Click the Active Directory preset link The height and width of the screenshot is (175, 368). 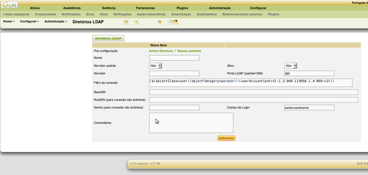click(x=160, y=51)
